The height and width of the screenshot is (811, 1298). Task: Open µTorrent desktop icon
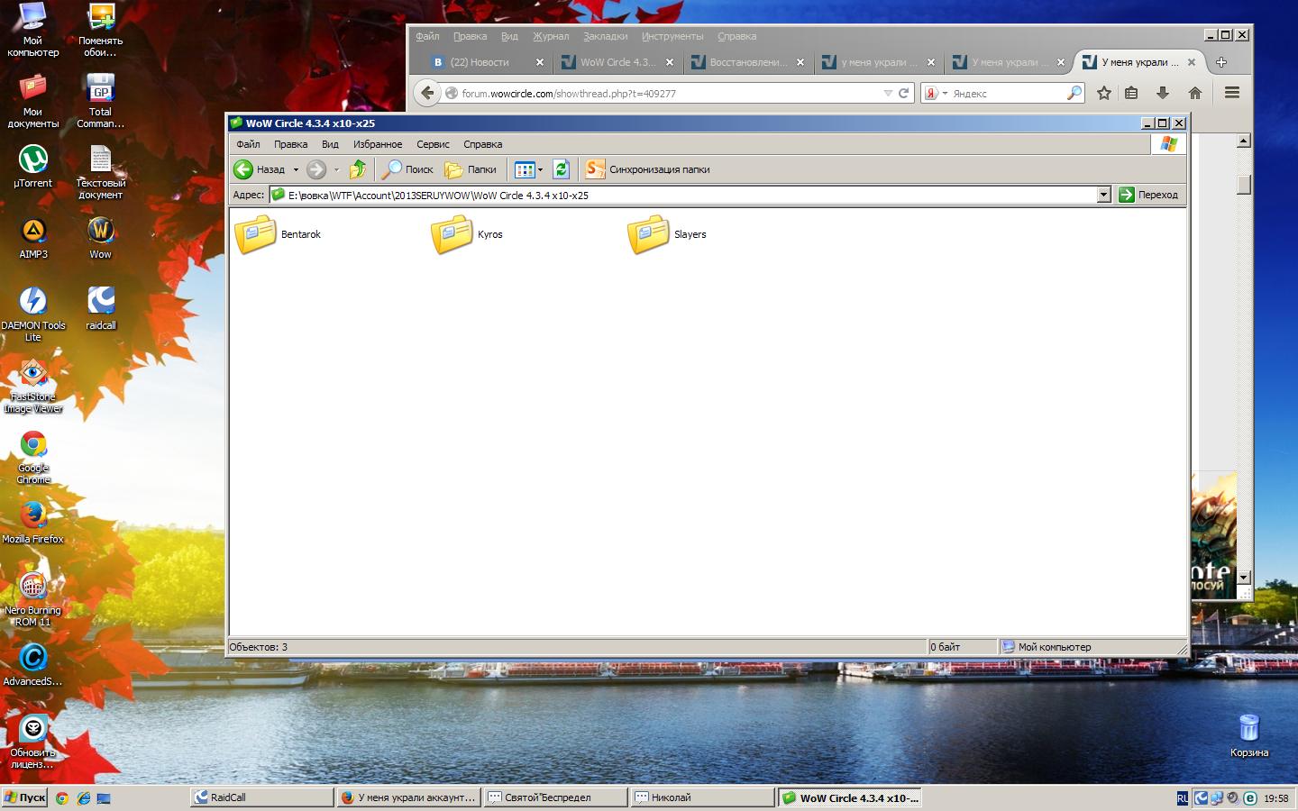point(33,167)
